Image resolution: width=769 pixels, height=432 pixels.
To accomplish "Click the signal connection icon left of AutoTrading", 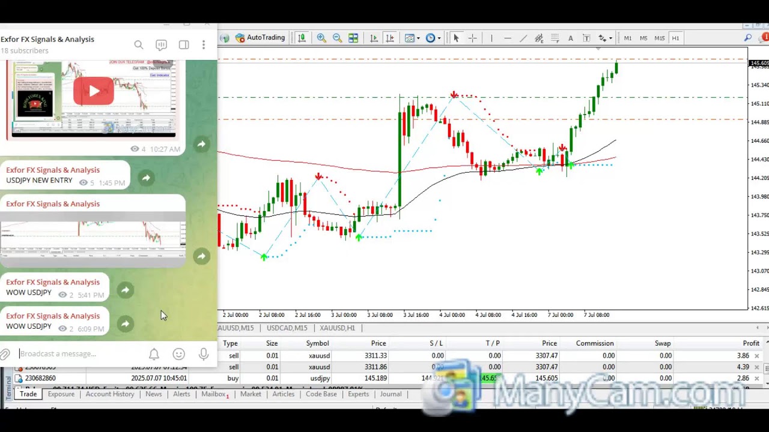I will click(225, 38).
